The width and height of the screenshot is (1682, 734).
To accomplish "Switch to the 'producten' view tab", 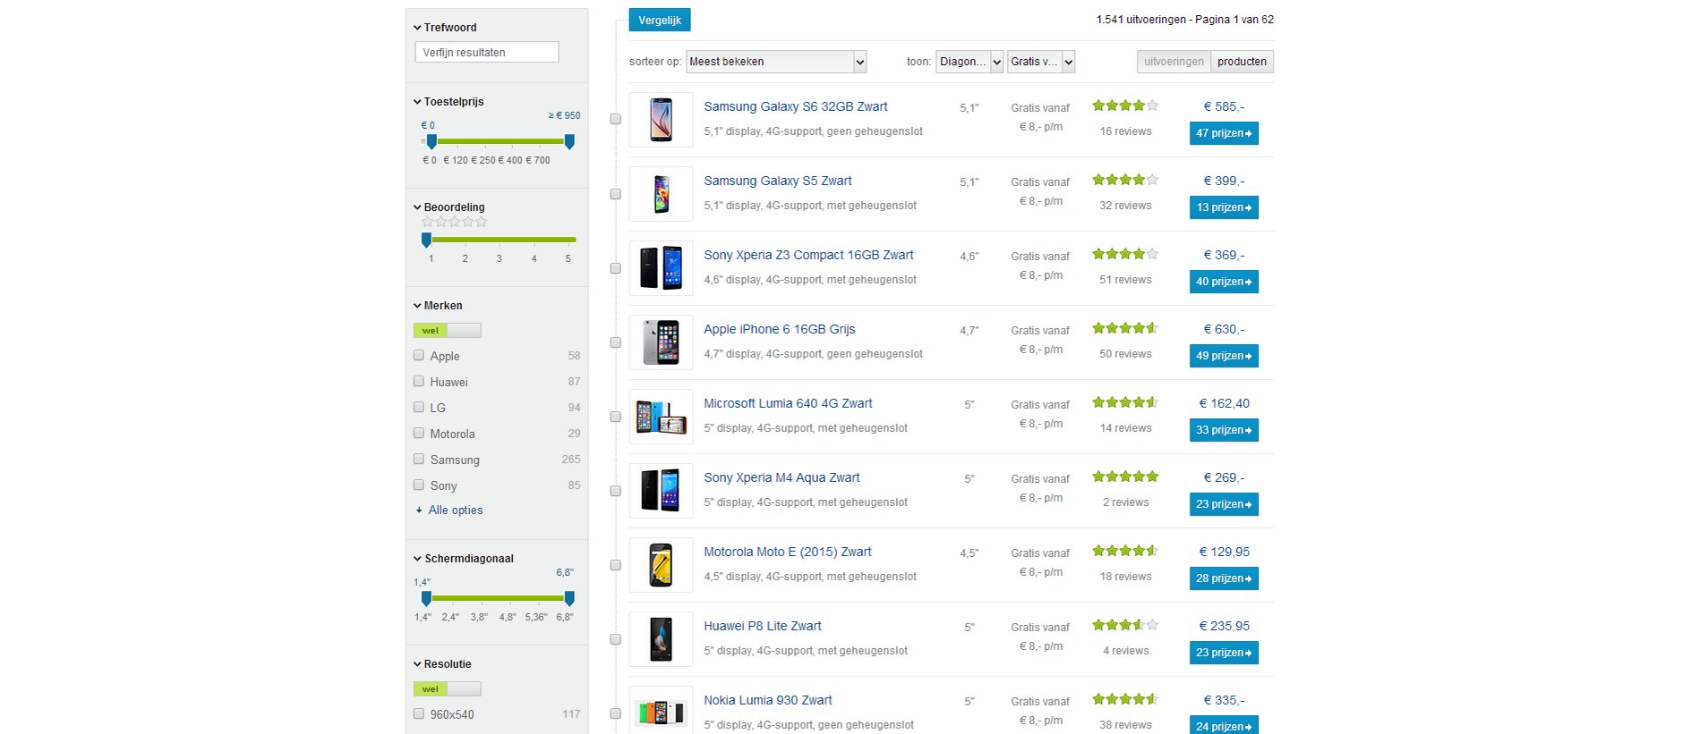I will point(1242,62).
